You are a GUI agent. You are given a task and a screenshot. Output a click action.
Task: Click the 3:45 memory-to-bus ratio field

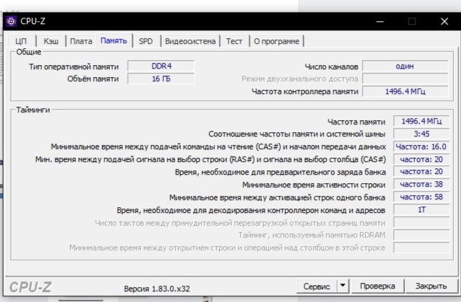421,134
